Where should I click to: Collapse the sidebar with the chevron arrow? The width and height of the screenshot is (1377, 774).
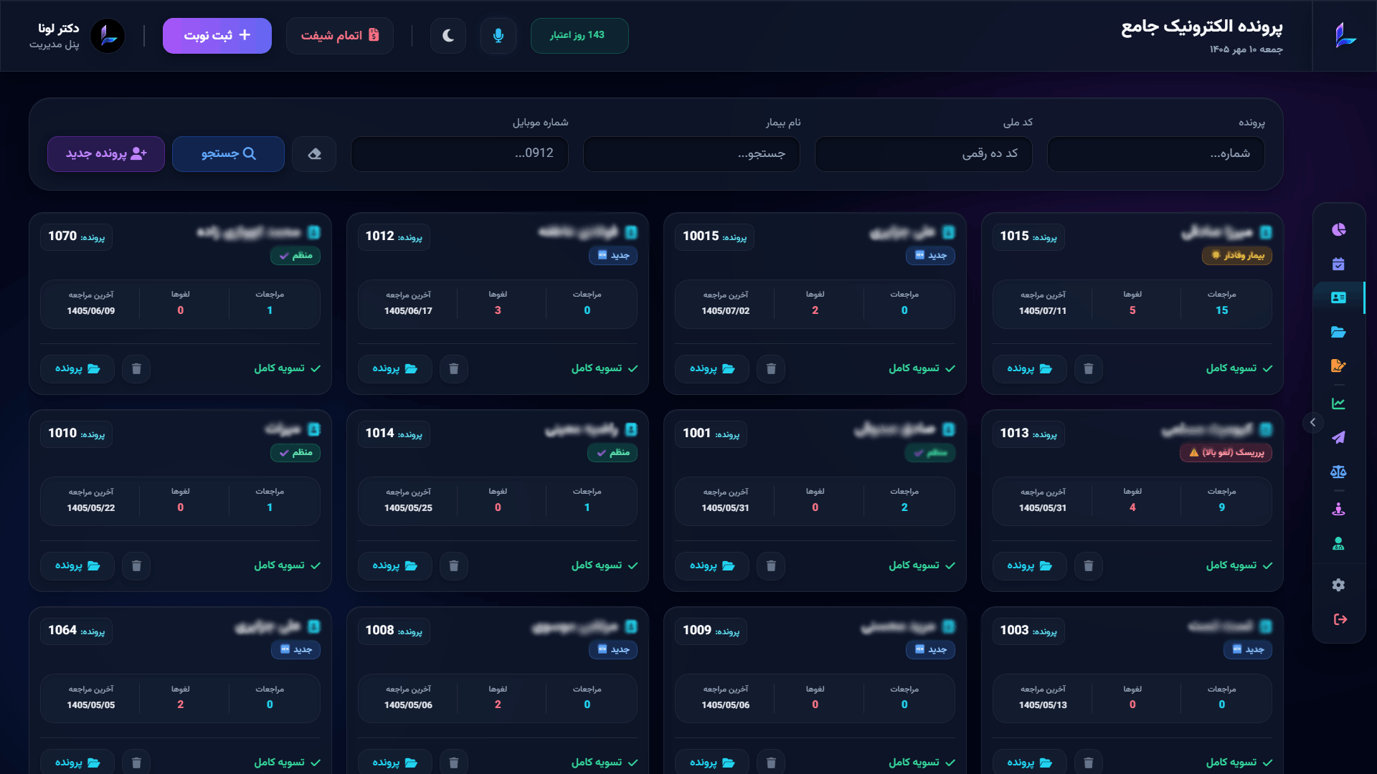[1312, 422]
